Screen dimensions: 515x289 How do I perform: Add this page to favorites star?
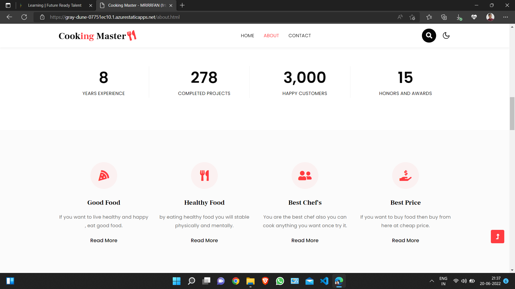412,17
